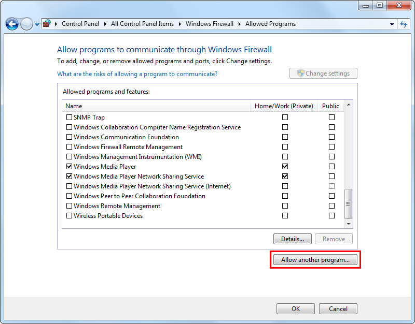Click the Refresh icon beside the address bar

(x=404, y=24)
